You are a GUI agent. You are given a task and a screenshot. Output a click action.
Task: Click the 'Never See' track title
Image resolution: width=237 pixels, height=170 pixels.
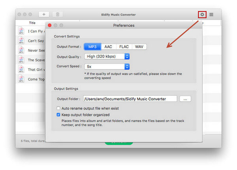pos(36,51)
